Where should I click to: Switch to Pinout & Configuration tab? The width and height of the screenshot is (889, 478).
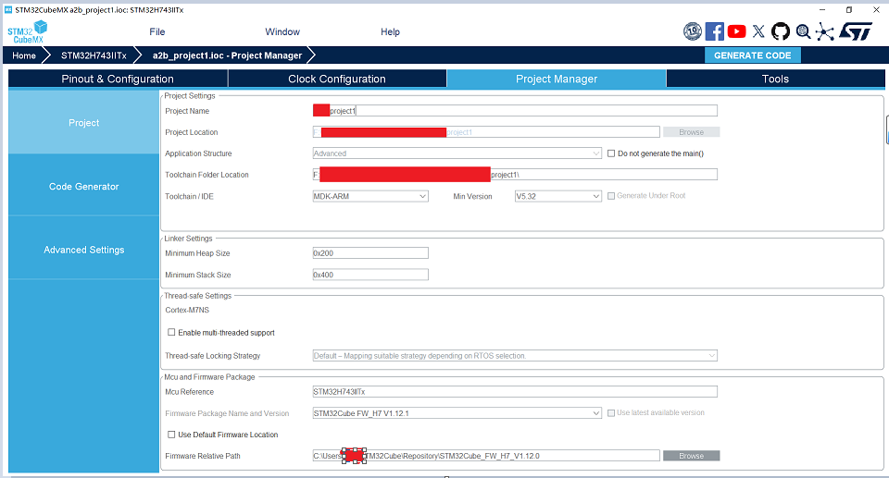coord(118,79)
